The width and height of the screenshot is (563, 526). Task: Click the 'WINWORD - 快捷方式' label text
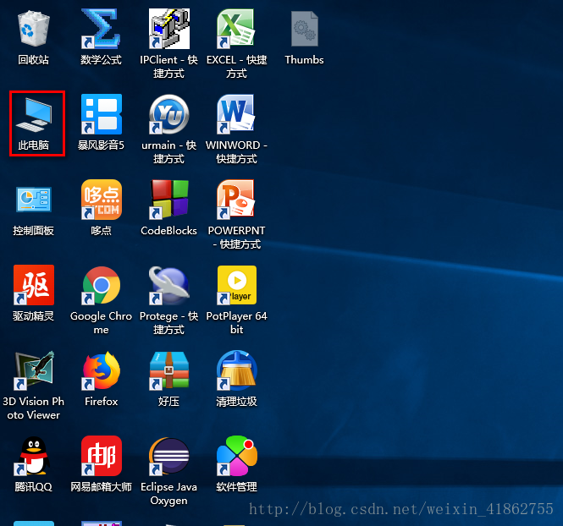click(x=236, y=152)
